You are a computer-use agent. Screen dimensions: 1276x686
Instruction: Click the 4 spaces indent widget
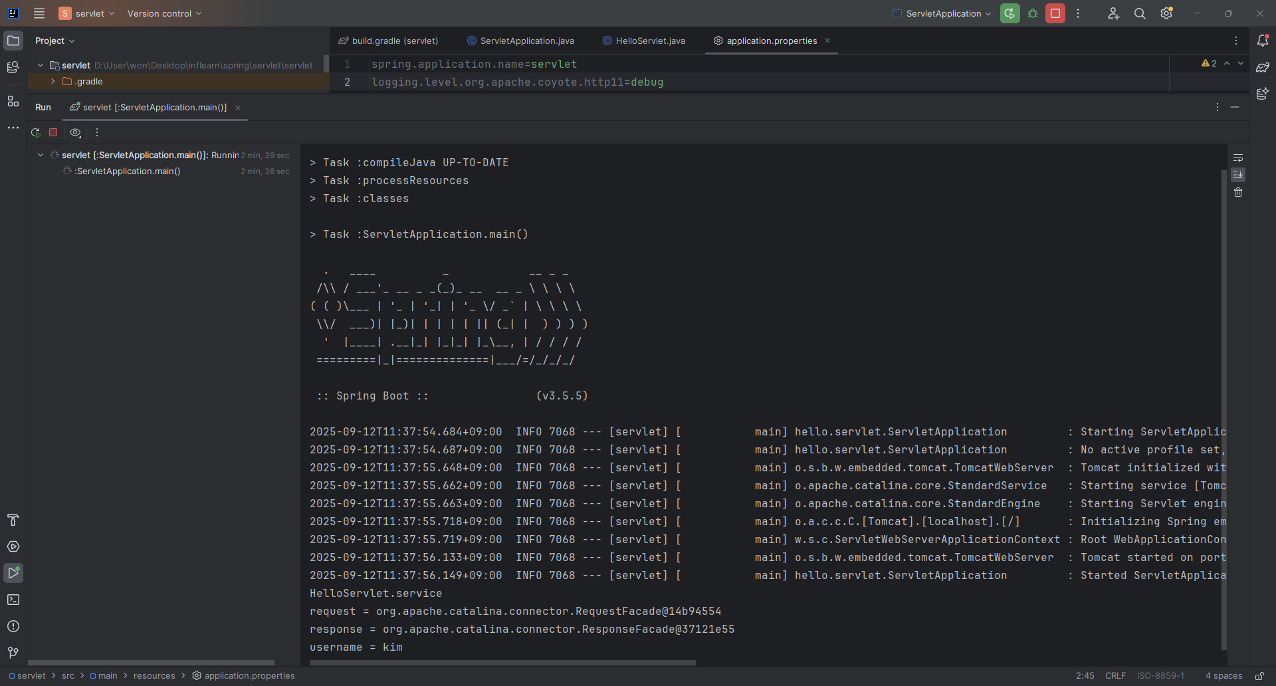tap(1223, 675)
